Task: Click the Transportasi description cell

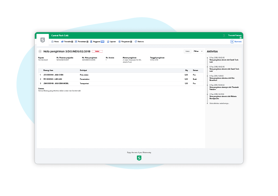Action: (84, 84)
